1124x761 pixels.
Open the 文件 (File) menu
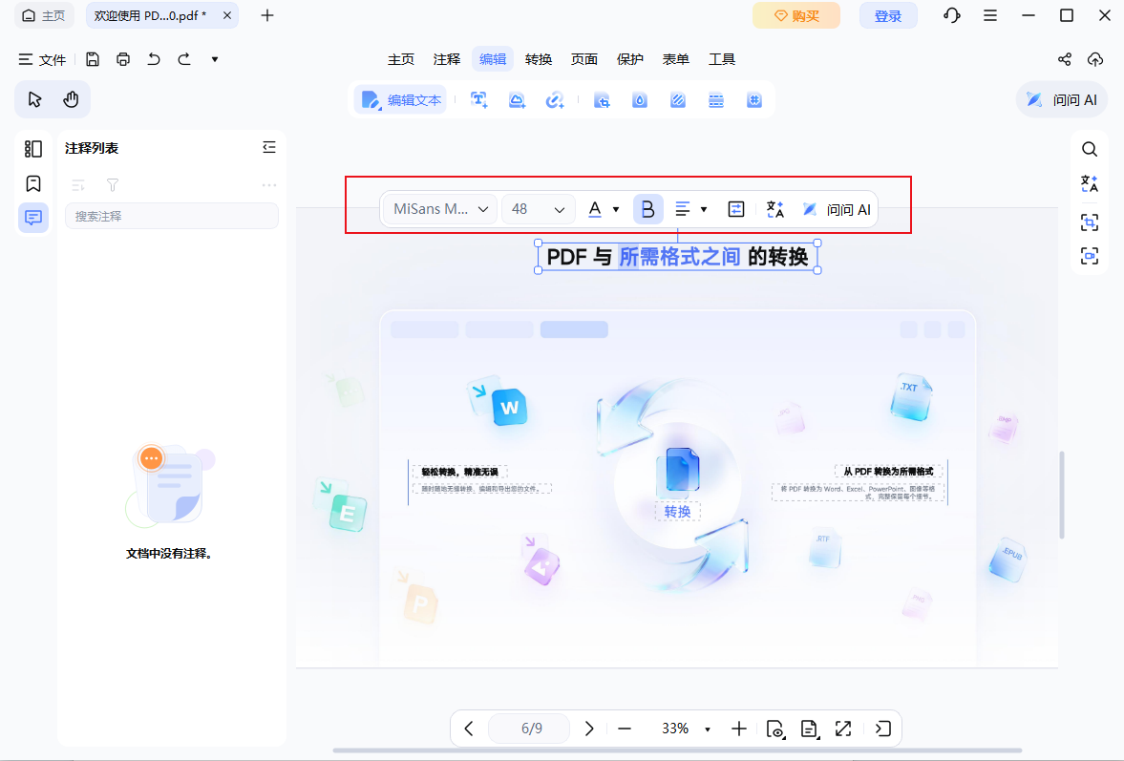coord(42,59)
